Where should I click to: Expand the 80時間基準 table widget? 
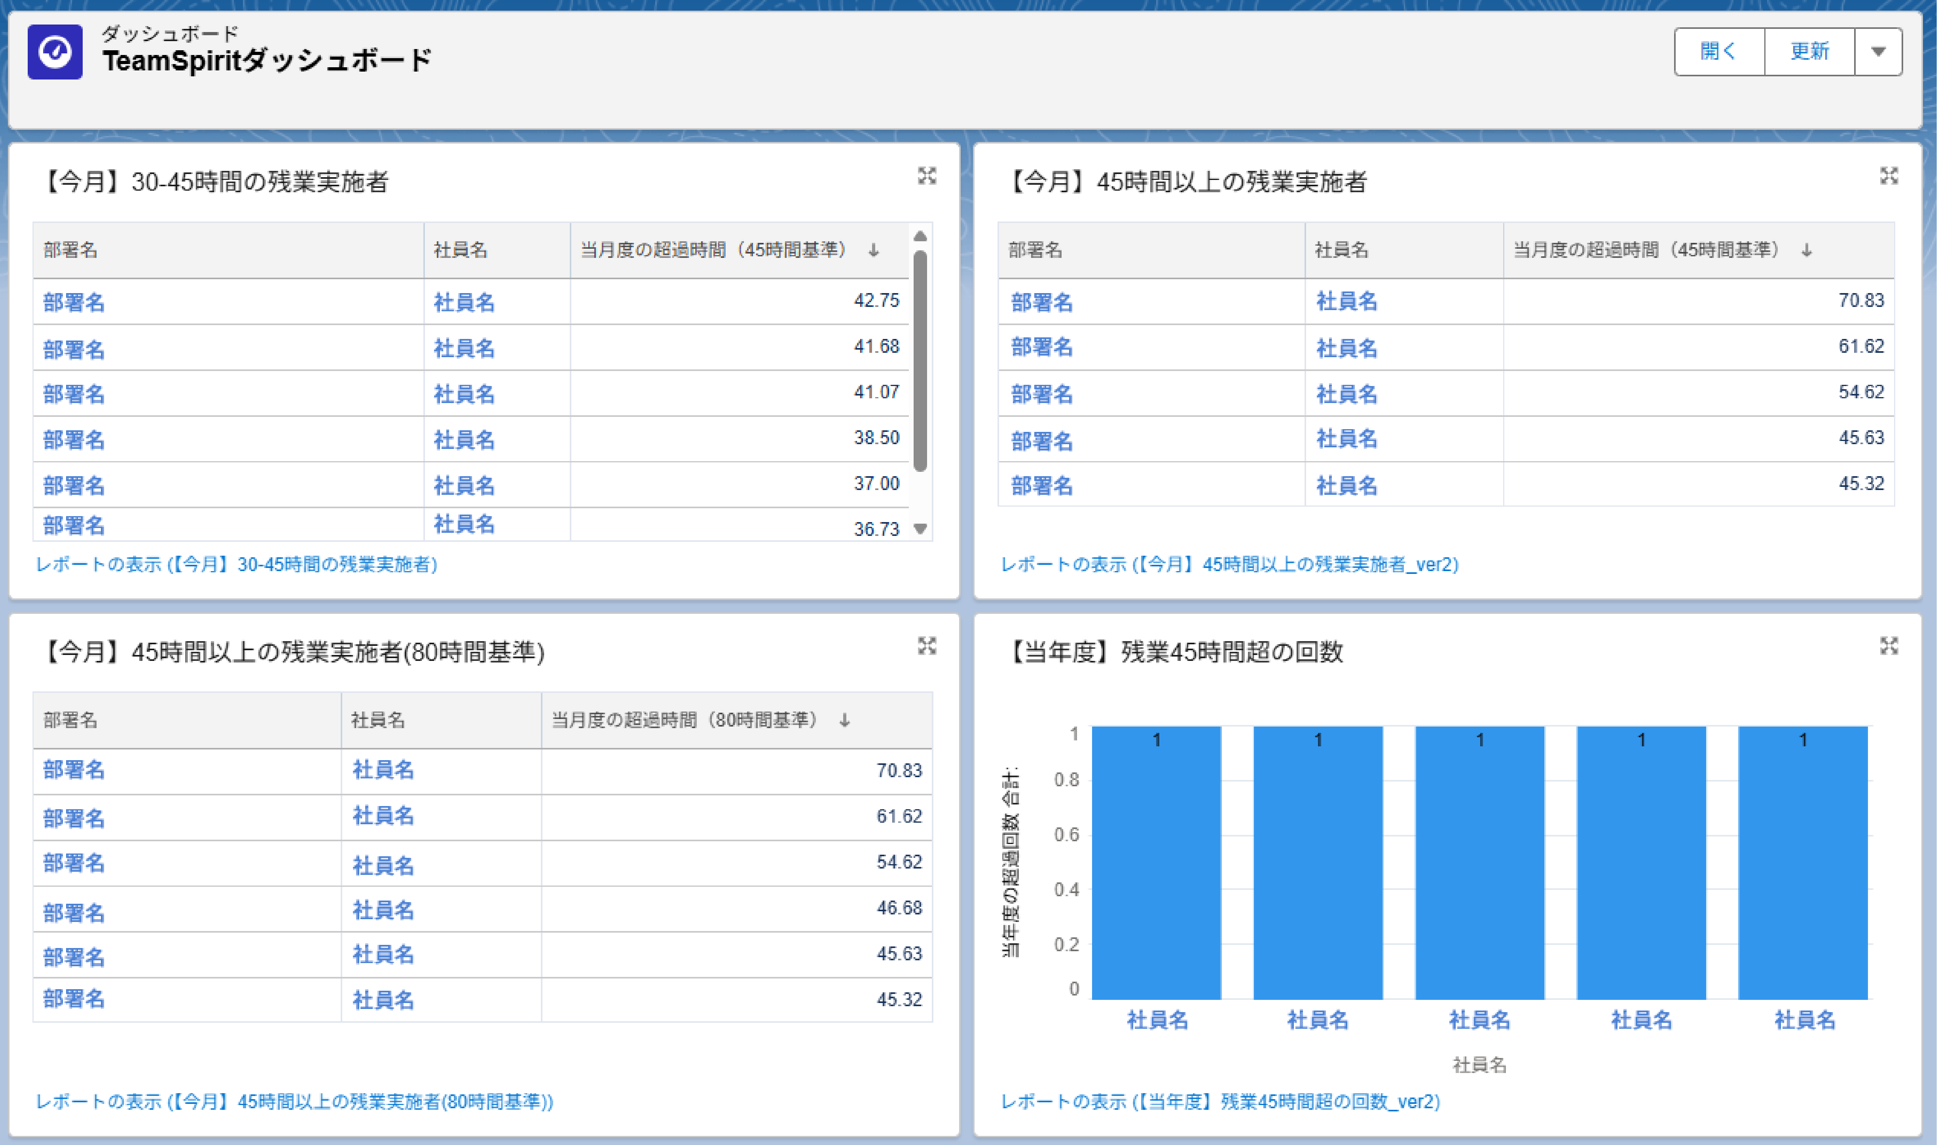point(926,646)
